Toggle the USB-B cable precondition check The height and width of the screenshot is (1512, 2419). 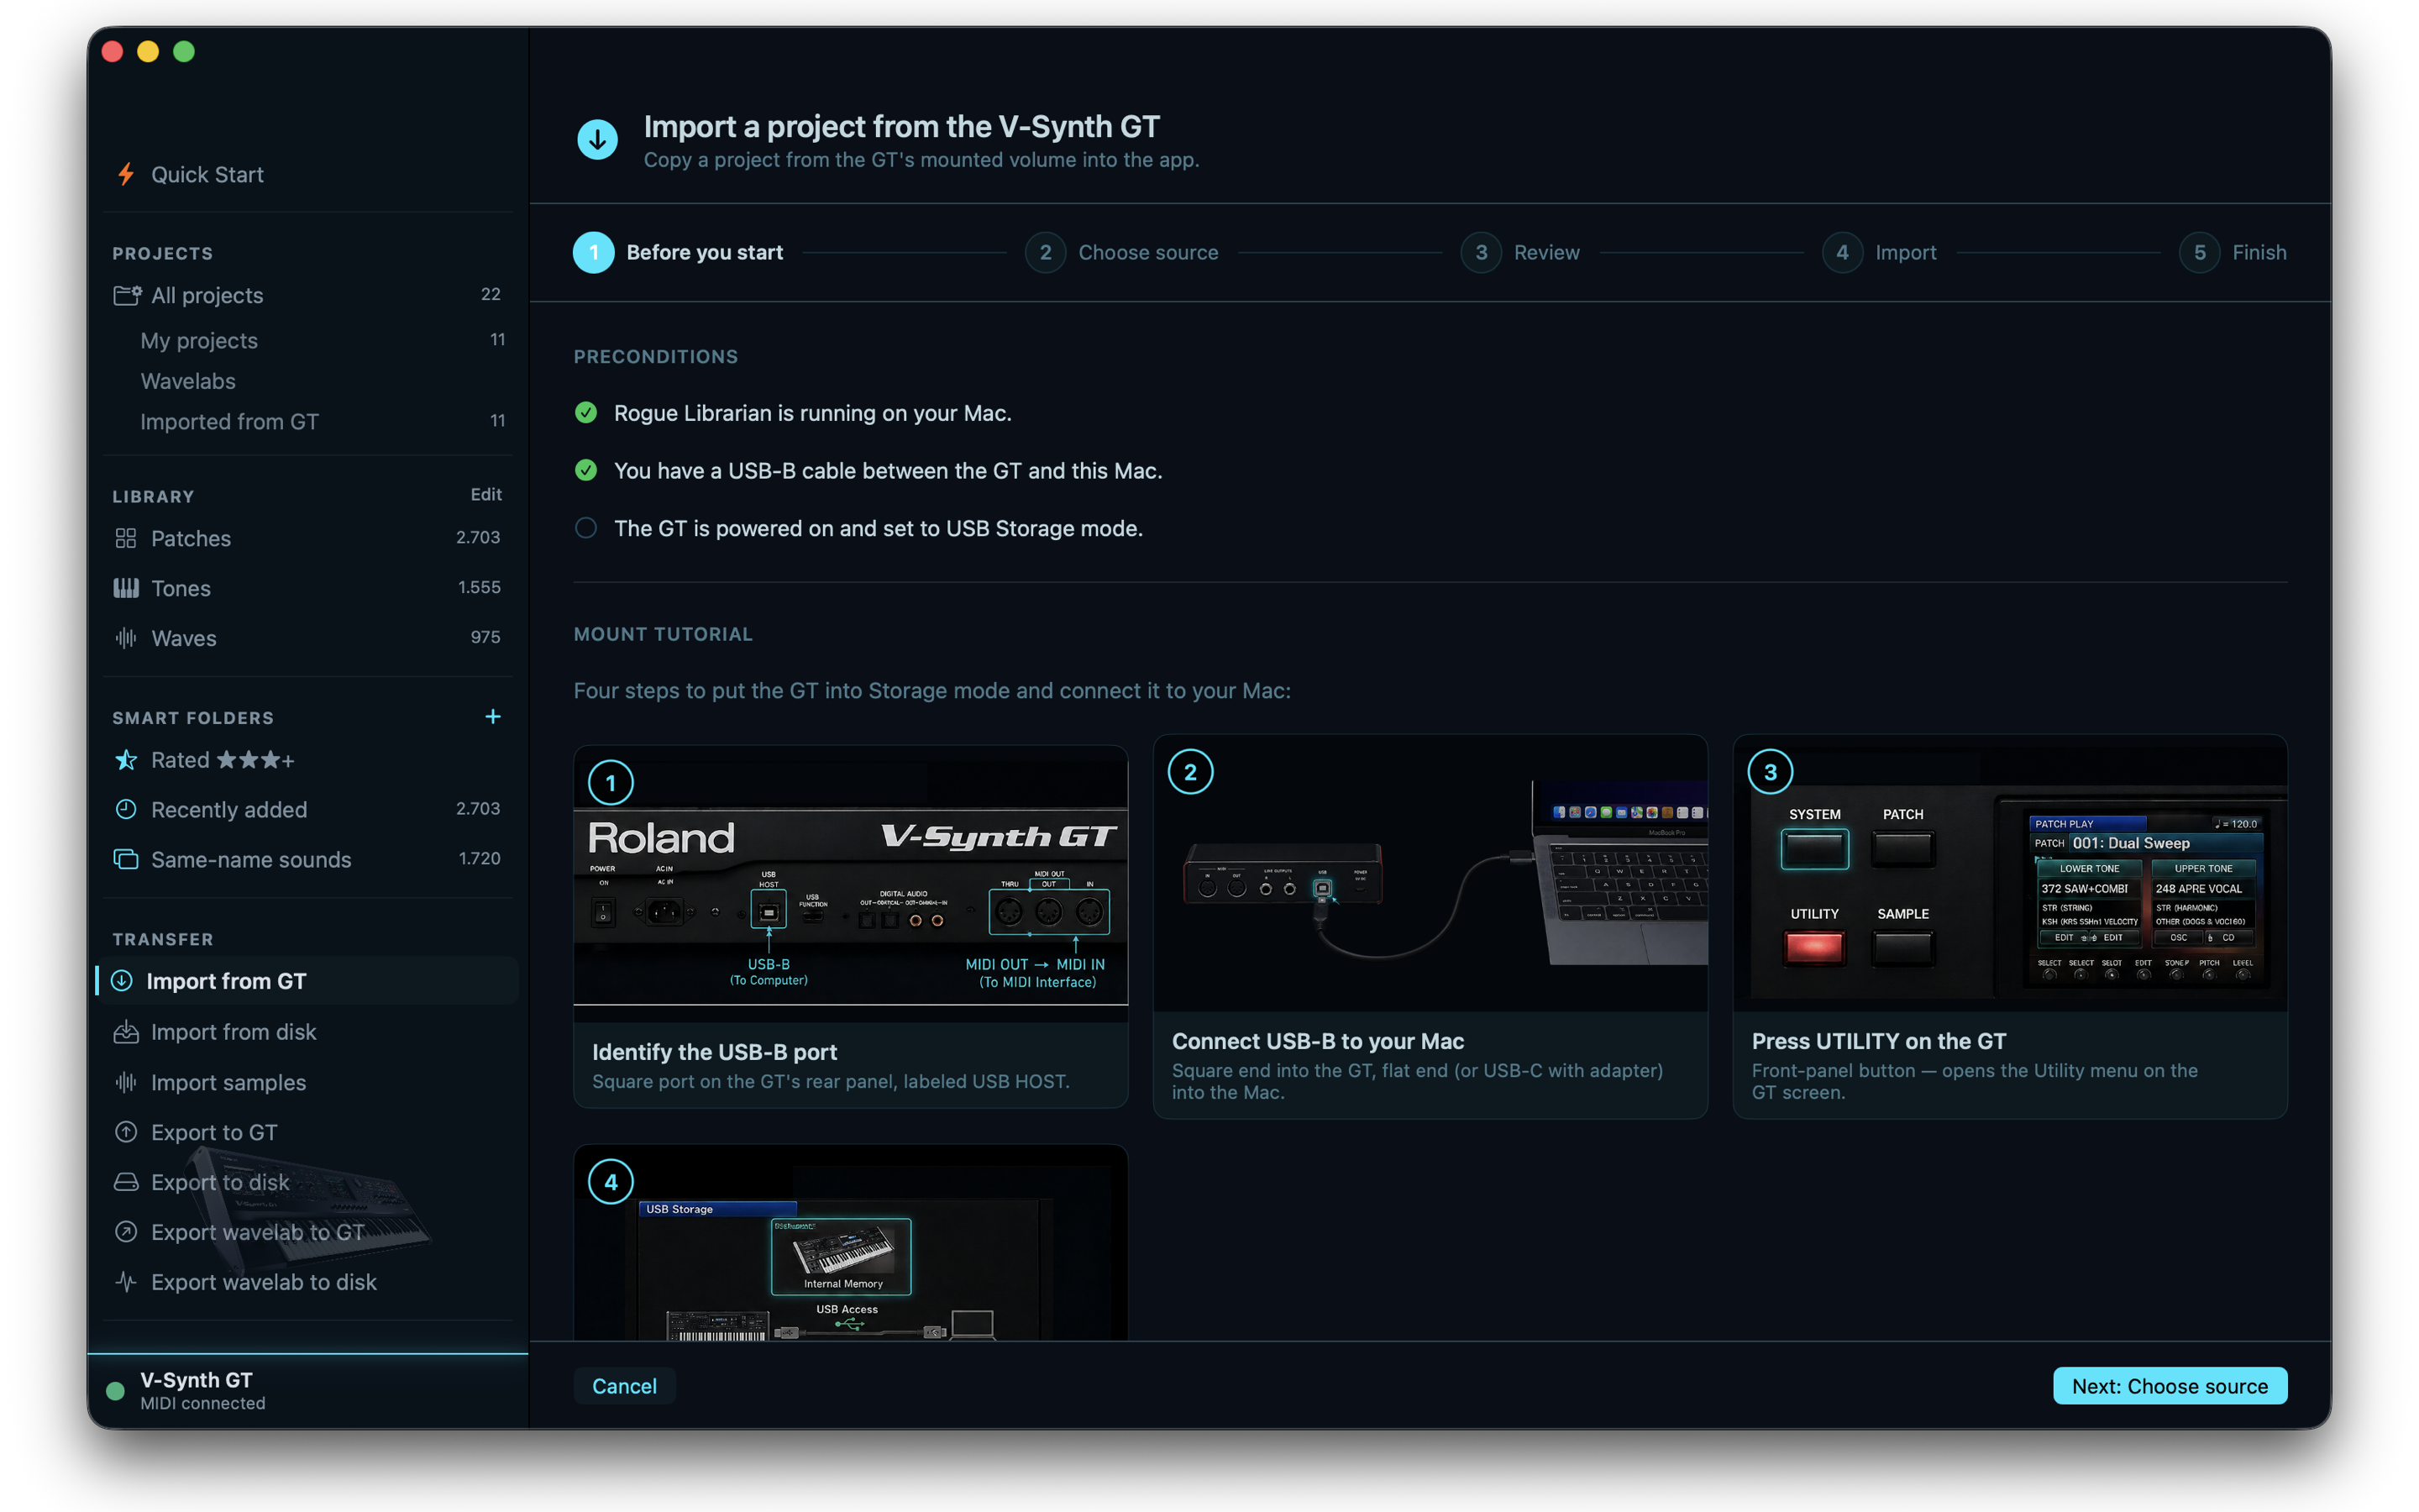[585, 470]
